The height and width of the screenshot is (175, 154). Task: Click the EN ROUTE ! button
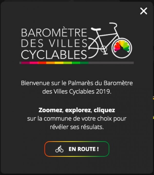(77, 149)
